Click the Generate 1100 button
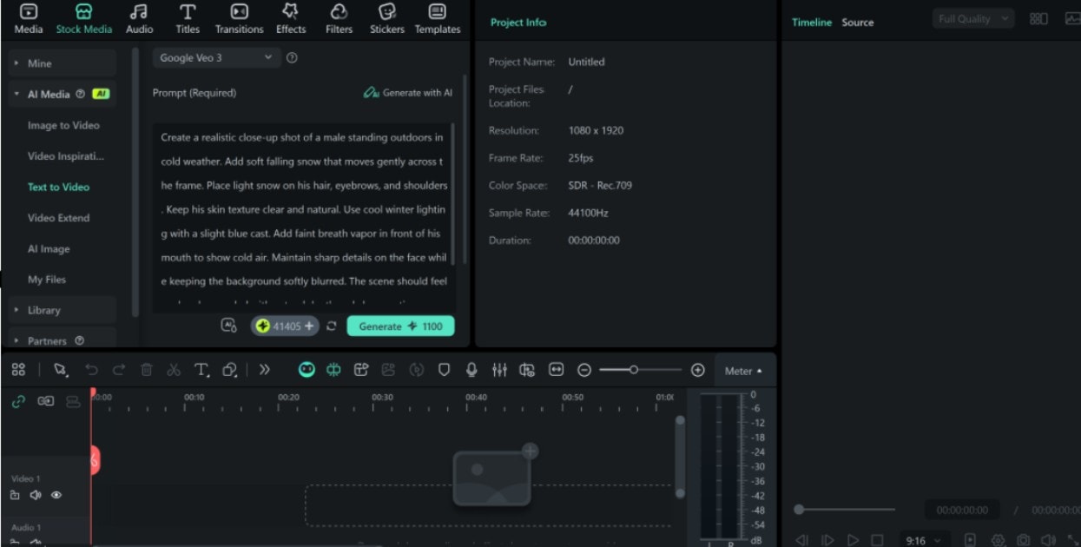This screenshot has width=1081, height=547. click(400, 326)
